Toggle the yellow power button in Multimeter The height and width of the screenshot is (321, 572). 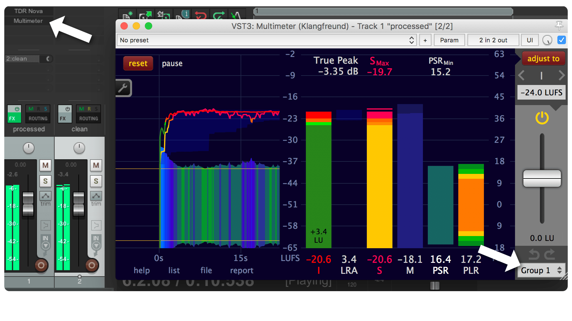(542, 118)
